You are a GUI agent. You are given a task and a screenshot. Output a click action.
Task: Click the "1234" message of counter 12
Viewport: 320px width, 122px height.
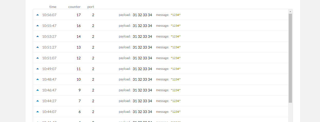(x=176, y=58)
